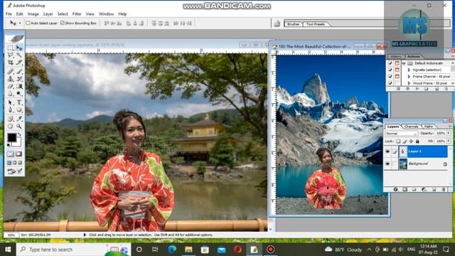The height and width of the screenshot is (256, 455).
Task: Open the Layer menu
Action: (48, 14)
